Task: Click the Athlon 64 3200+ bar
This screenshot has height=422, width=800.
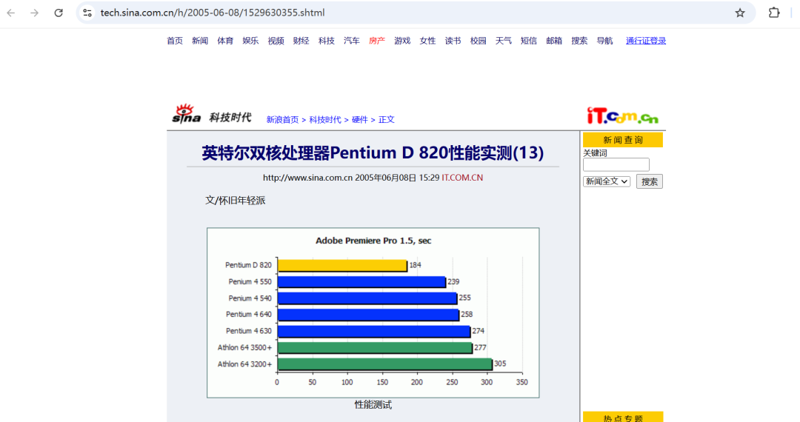Action: pos(384,364)
